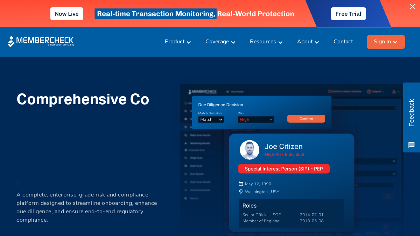Click the enterprise-grade platform description paragraph
Viewport: 420px width, 236px height.
[x=87, y=207]
